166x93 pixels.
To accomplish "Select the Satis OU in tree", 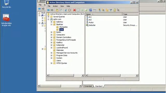I will tap(61, 30).
